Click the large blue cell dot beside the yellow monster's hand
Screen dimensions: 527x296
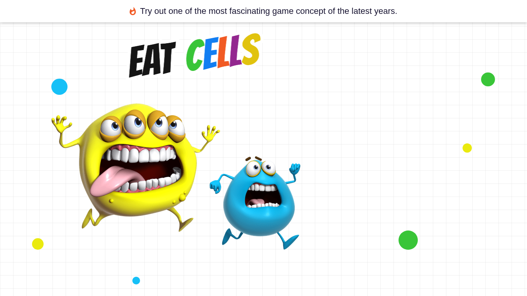59,87
